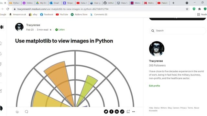Switch to the Email tab
Viewport: 207px width, 116px height.
pyautogui.click(x=55, y=3)
